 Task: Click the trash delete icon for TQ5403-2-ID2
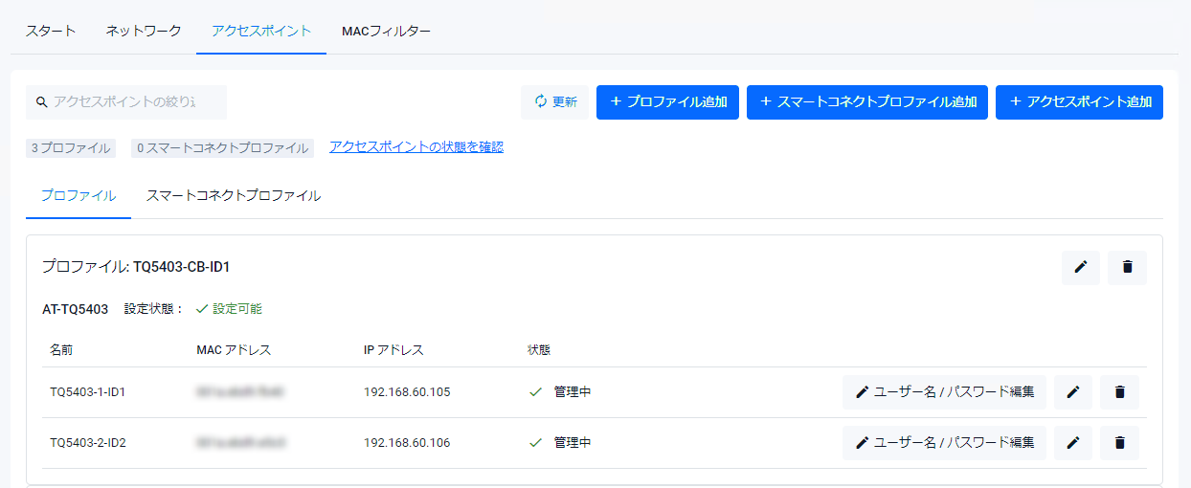tap(1119, 443)
